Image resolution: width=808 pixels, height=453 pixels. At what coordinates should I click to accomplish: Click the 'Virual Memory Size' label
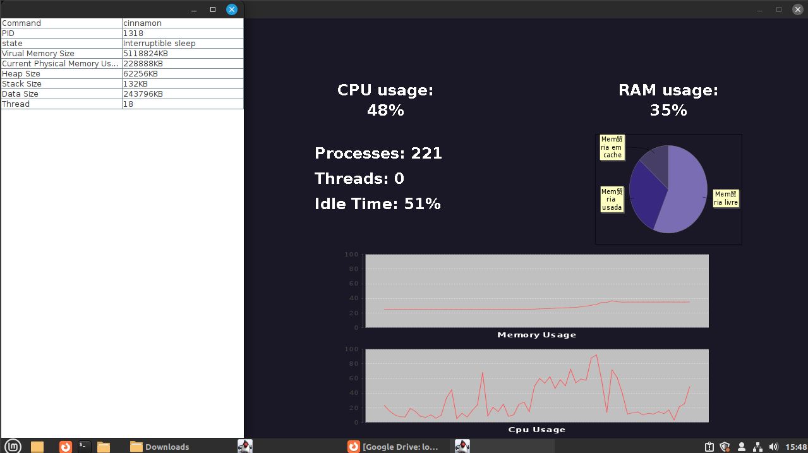61,53
